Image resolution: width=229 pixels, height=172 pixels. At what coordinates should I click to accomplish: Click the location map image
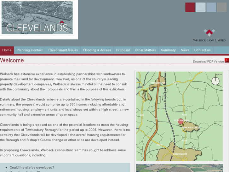[x=179, y=116]
